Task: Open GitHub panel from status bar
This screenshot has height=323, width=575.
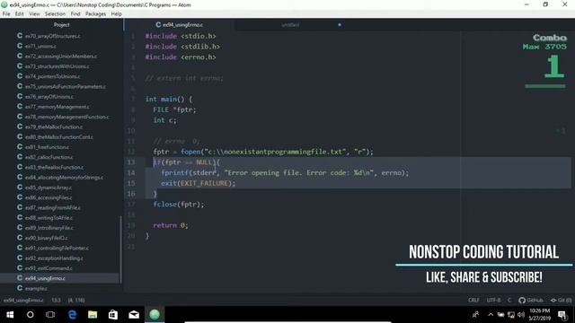Action: [531, 300]
